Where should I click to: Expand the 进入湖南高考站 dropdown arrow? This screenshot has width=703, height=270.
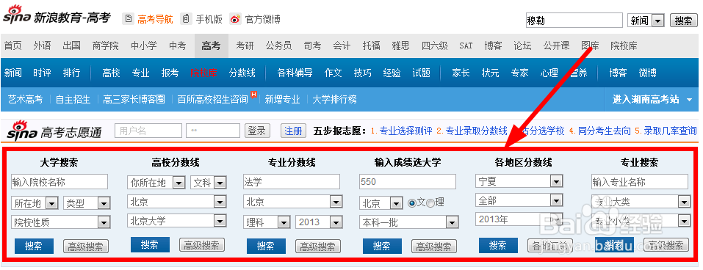[690, 100]
